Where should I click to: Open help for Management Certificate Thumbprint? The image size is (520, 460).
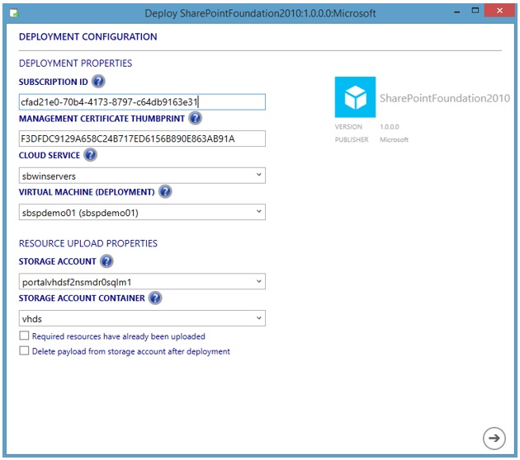[196, 118]
